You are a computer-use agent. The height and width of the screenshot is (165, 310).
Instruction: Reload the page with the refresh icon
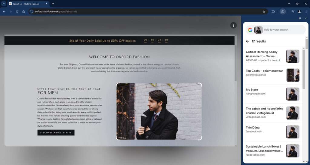pyautogui.click(x=17, y=12)
